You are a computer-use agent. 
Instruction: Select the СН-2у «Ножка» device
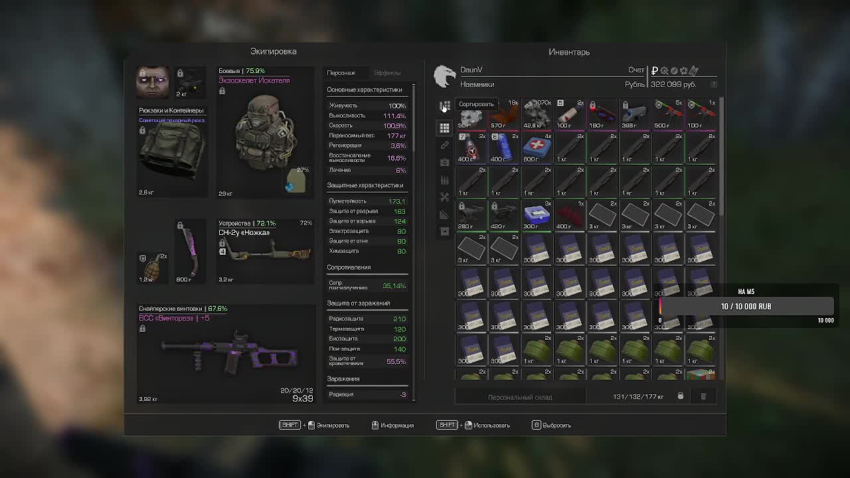click(x=266, y=251)
